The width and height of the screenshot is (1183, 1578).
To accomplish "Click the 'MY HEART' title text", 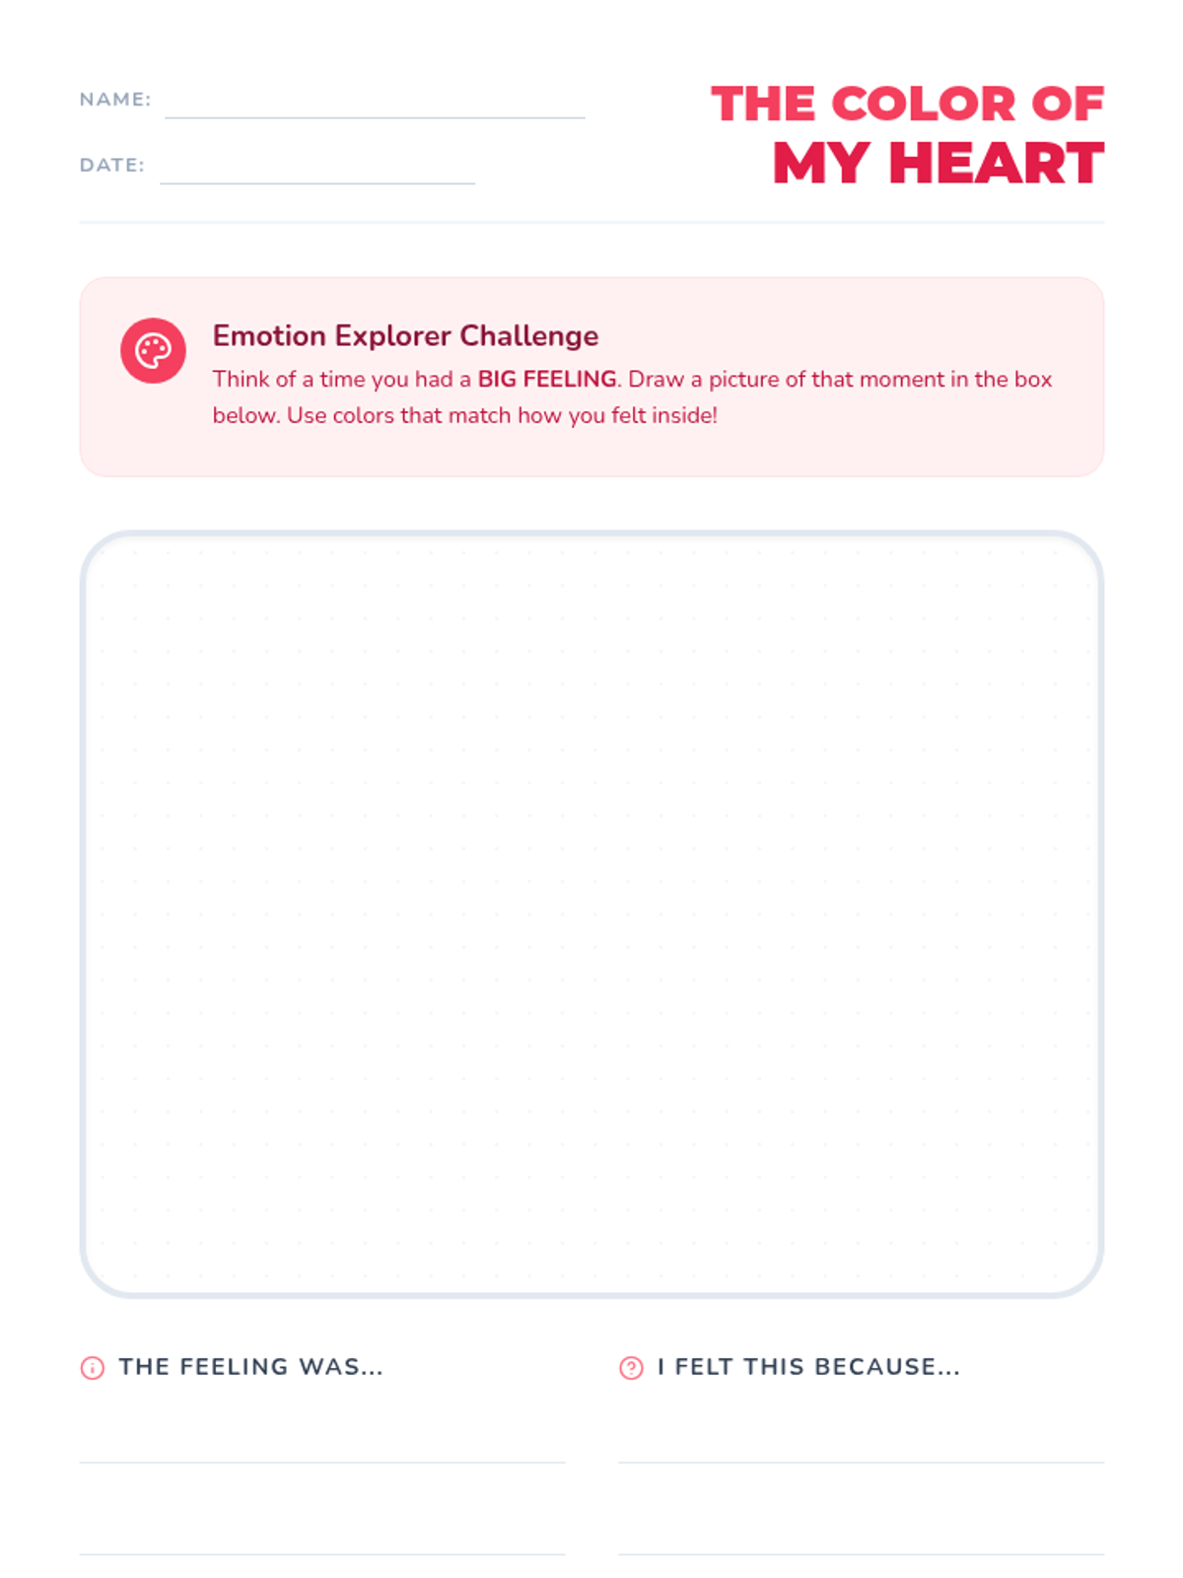I will pyautogui.click(x=938, y=164).
